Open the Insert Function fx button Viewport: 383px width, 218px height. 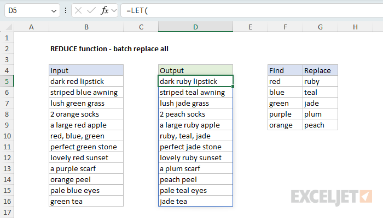[x=105, y=10]
